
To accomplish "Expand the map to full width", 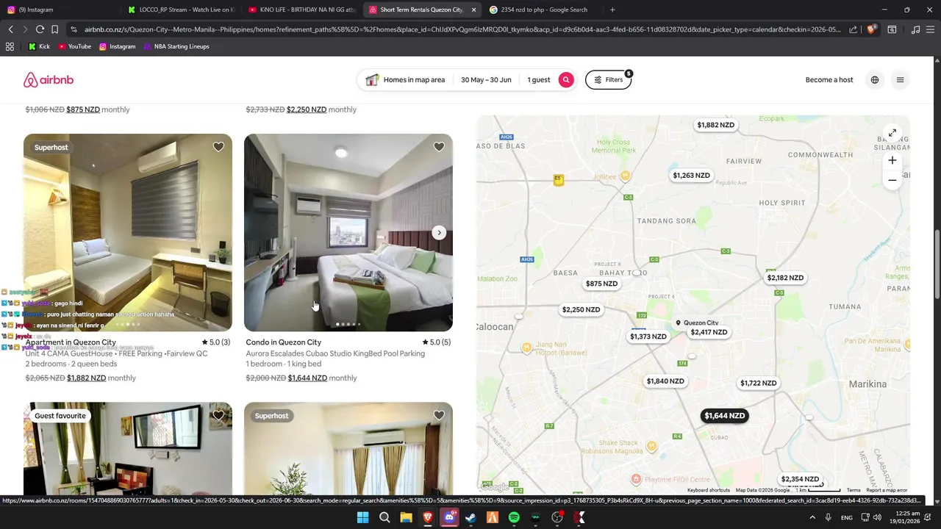I will coord(892,133).
